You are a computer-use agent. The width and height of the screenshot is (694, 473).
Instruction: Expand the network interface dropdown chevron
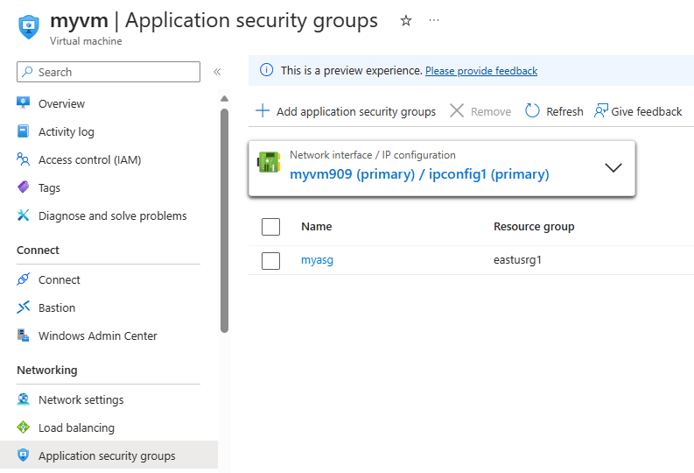coord(613,168)
